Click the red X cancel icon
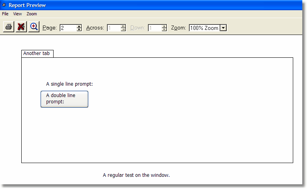The height and width of the screenshot is (189, 307). point(21,27)
